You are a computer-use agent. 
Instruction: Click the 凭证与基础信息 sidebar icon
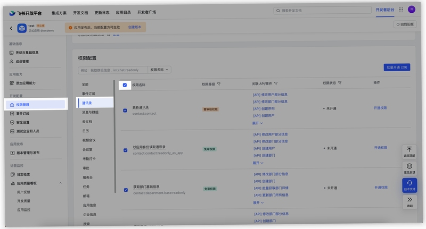click(x=11, y=53)
